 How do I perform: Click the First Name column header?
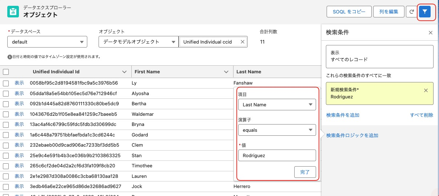point(147,72)
